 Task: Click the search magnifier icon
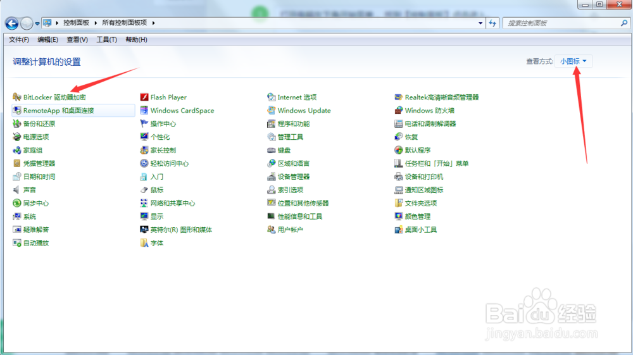pyautogui.click(x=624, y=23)
